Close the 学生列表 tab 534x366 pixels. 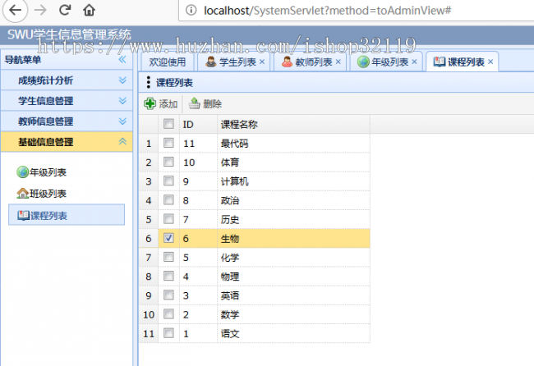click(262, 62)
